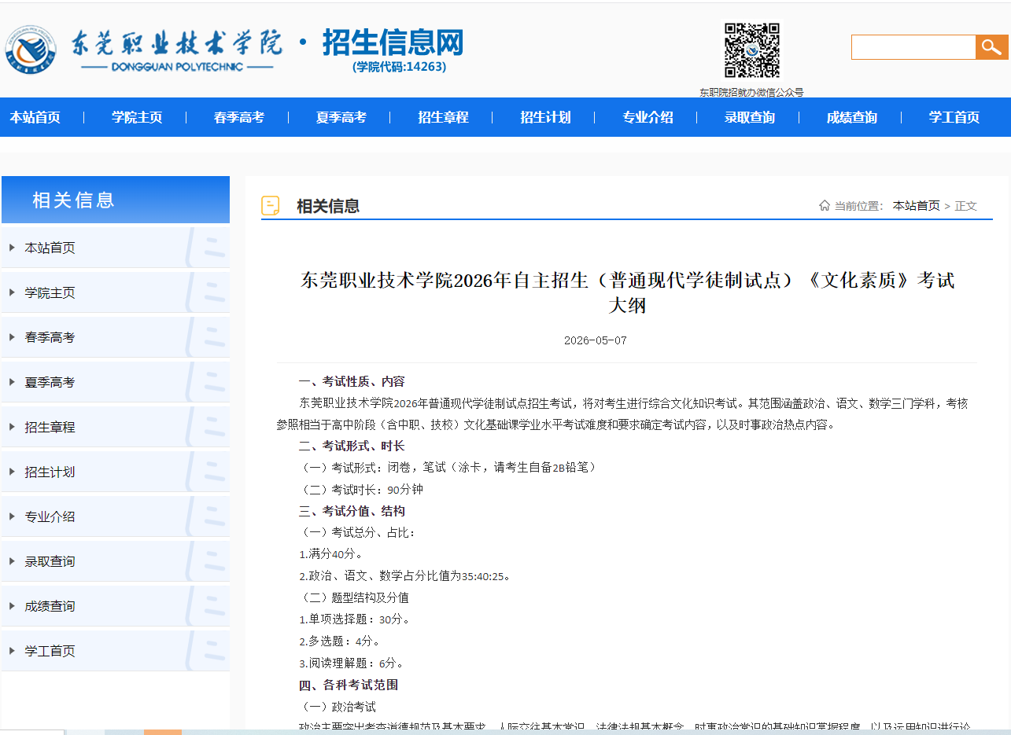The height and width of the screenshot is (735, 1011).
Task: Click the blue 相关信息 sidebar header
Action: [116, 200]
